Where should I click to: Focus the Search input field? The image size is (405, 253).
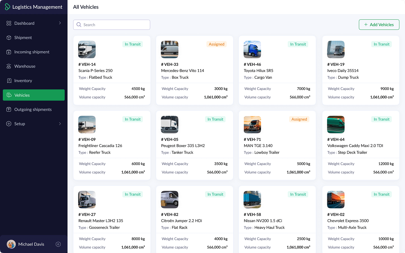click(115, 25)
